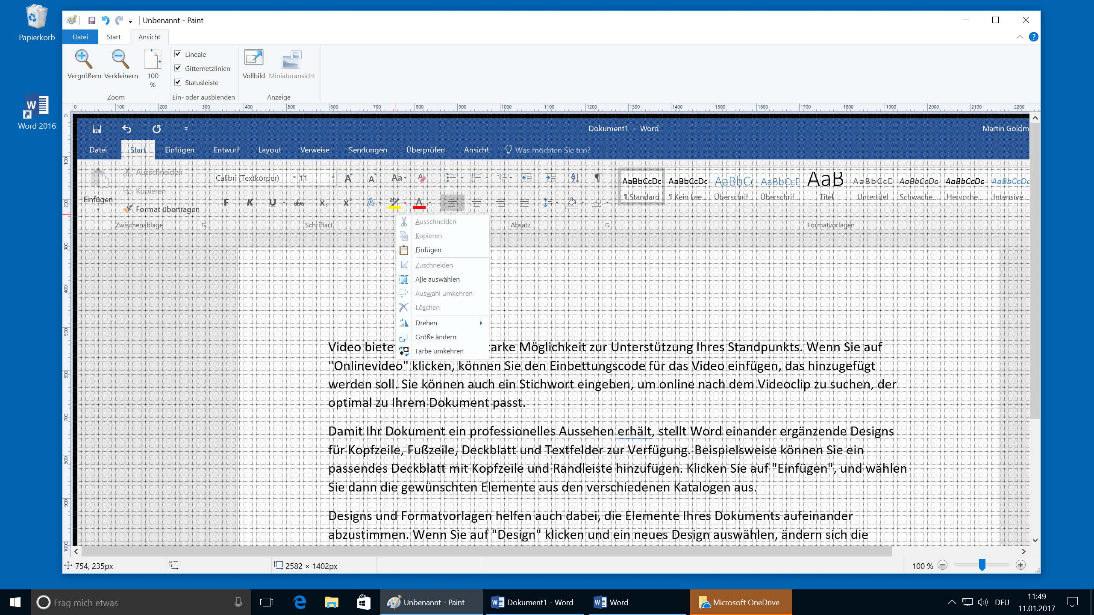Expand the Drehen submenu
Image resolution: width=1094 pixels, height=615 pixels.
pos(443,323)
